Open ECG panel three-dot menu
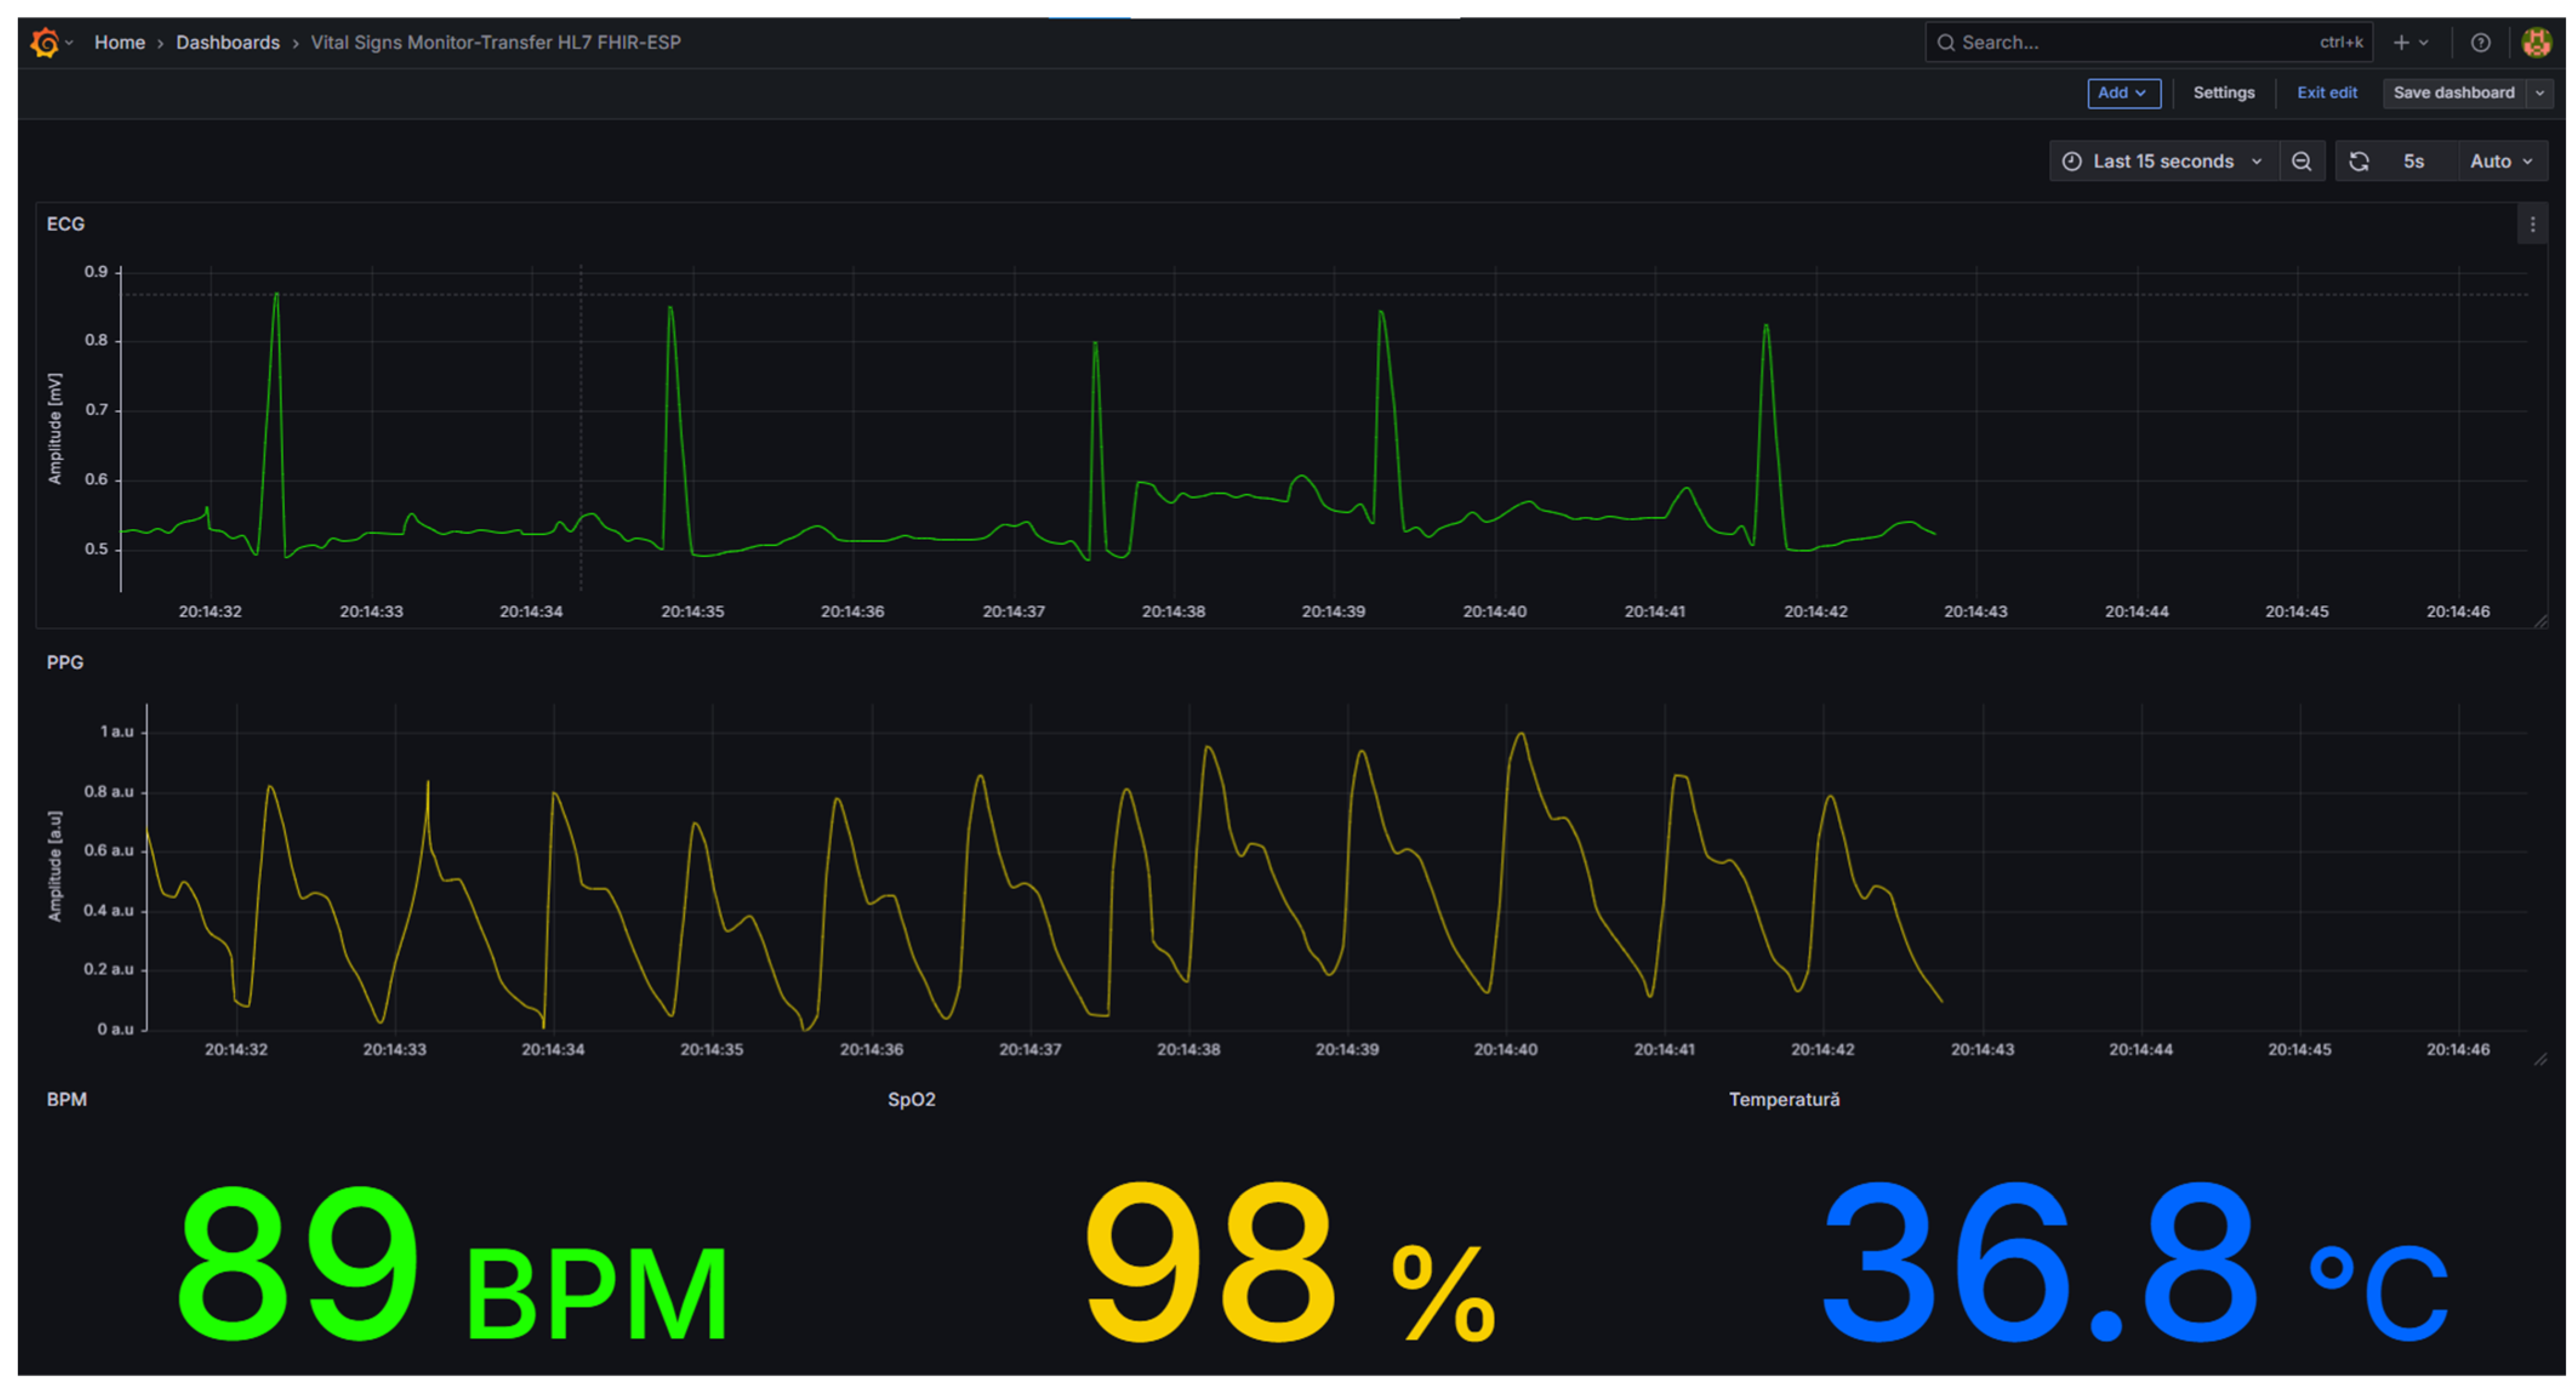Image resolution: width=2576 pixels, height=1389 pixels. (x=2532, y=225)
